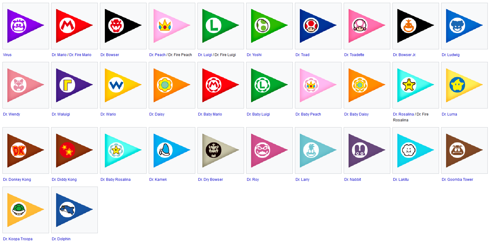Follow the 'Dr. Baby Mario' caption link
This screenshot has width=489, height=243.
pyautogui.click(x=210, y=114)
